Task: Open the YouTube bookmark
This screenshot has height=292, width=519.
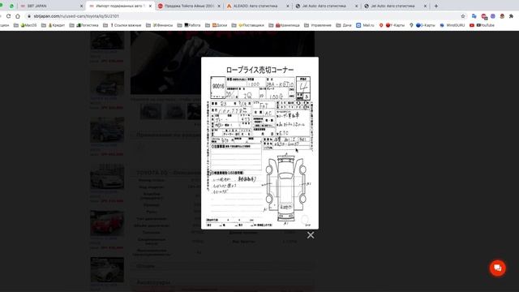Action: tap(482, 25)
